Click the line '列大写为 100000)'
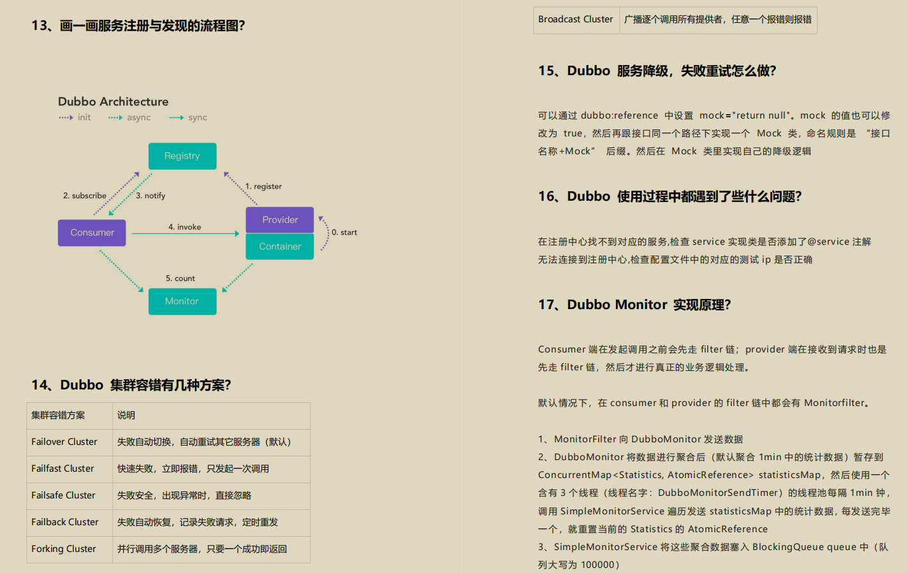Image resolution: width=908 pixels, height=573 pixels. pyautogui.click(x=579, y=565)
